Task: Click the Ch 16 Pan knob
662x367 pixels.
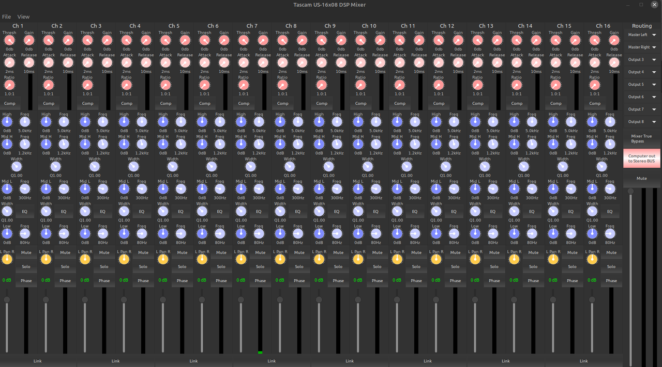Action: point(592,259)
